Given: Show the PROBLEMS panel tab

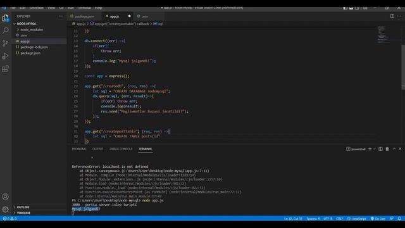Looking at the screenshot, I should [x=78, y=149].
